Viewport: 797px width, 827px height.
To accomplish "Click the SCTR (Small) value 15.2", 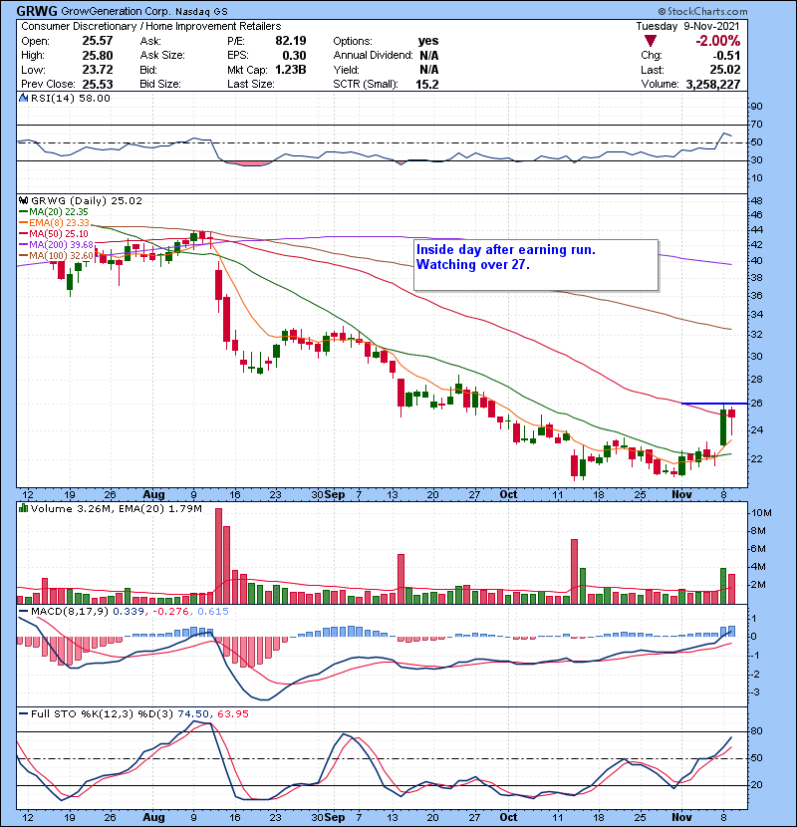I will click(426, 84).
